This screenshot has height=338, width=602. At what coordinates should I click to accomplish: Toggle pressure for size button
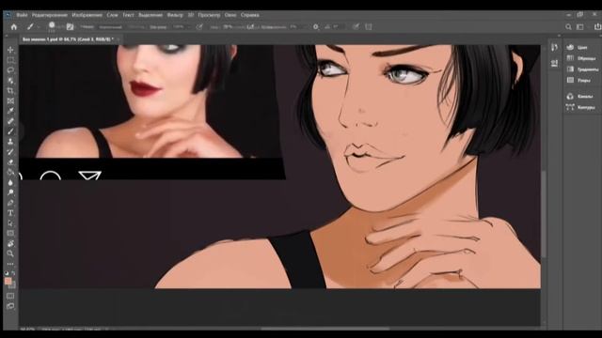click(356, 27)
